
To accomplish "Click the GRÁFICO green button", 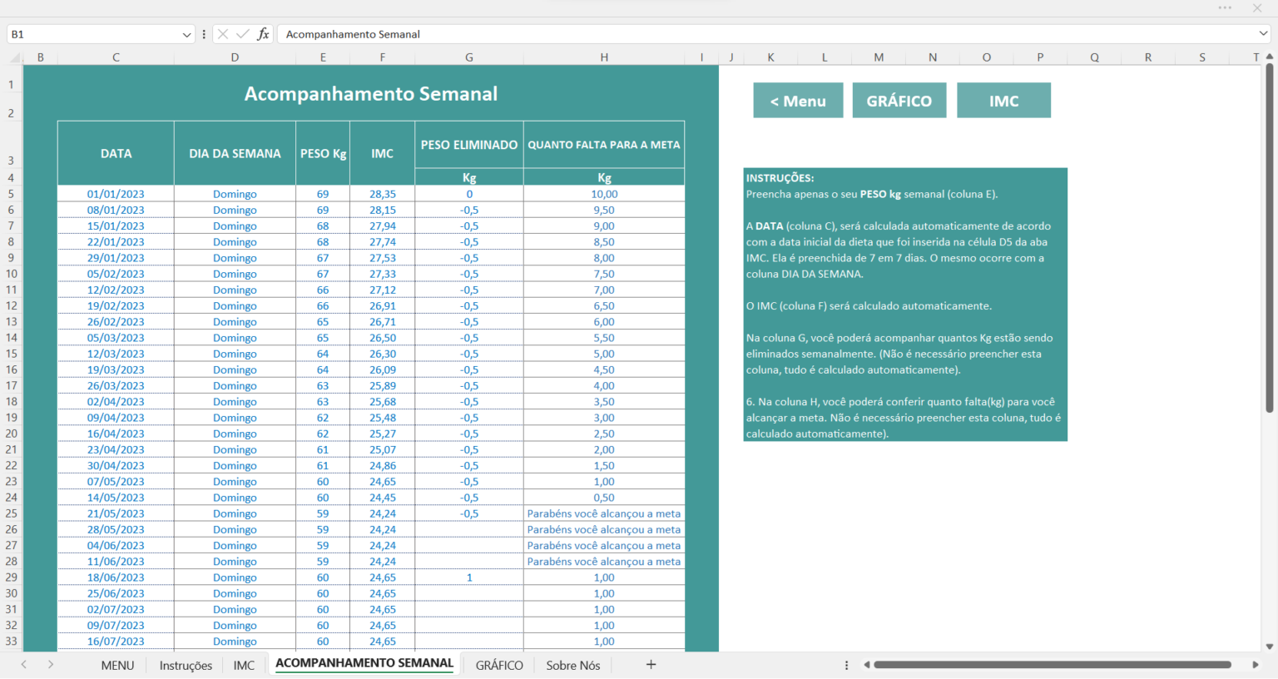I will [899, 100].
